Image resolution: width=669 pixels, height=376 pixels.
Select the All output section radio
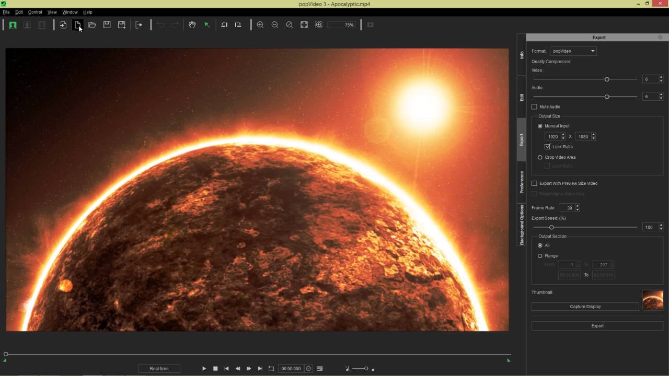540,245
